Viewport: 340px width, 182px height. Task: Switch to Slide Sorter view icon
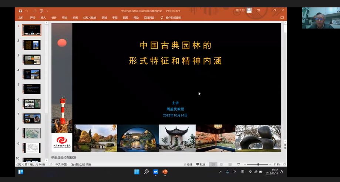[x=221, y=164]
